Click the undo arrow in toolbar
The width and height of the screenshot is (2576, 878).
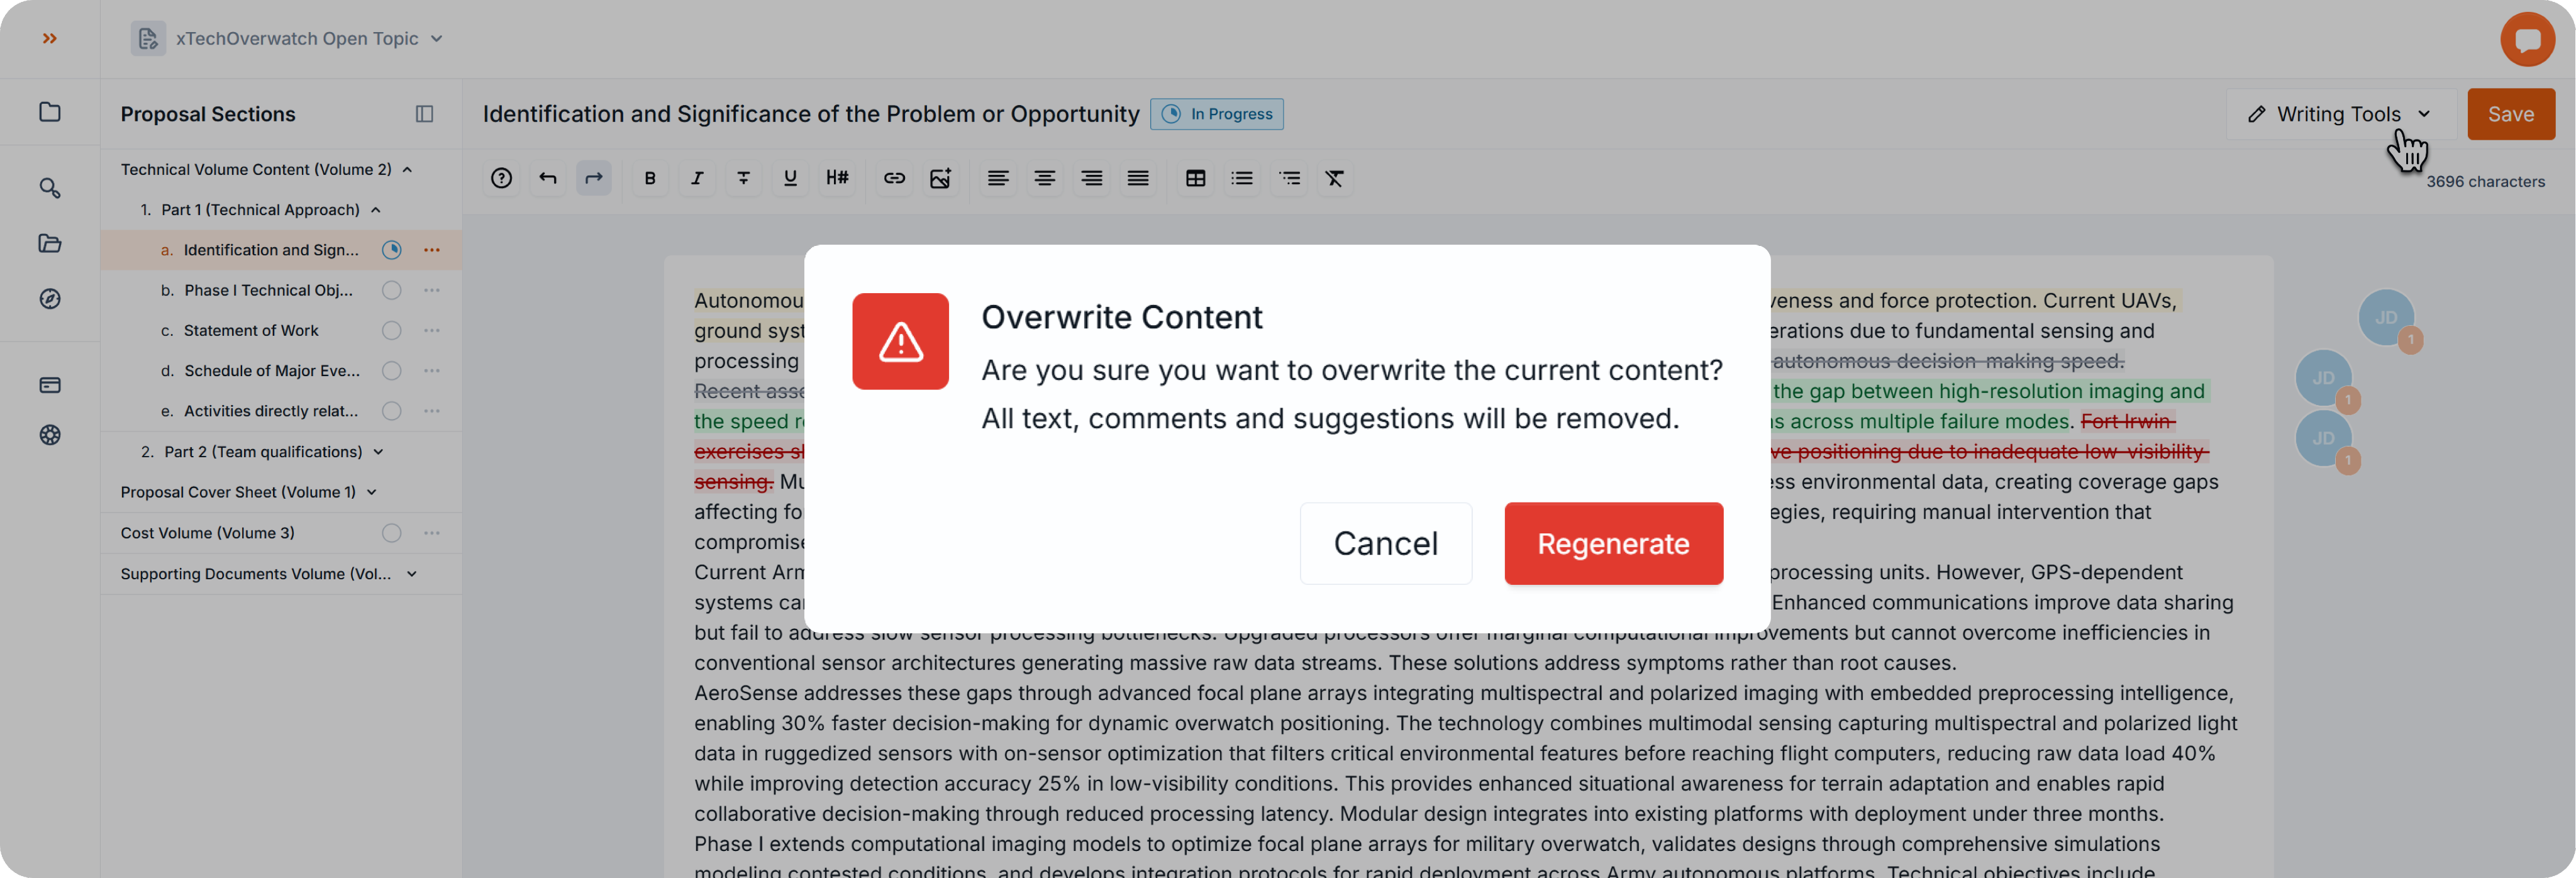(x=548, y=178)
